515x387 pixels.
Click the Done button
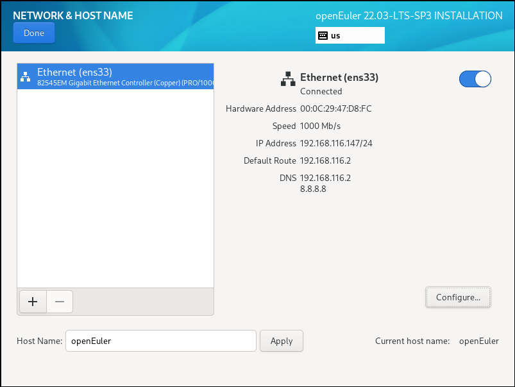[x=34, y=33]
